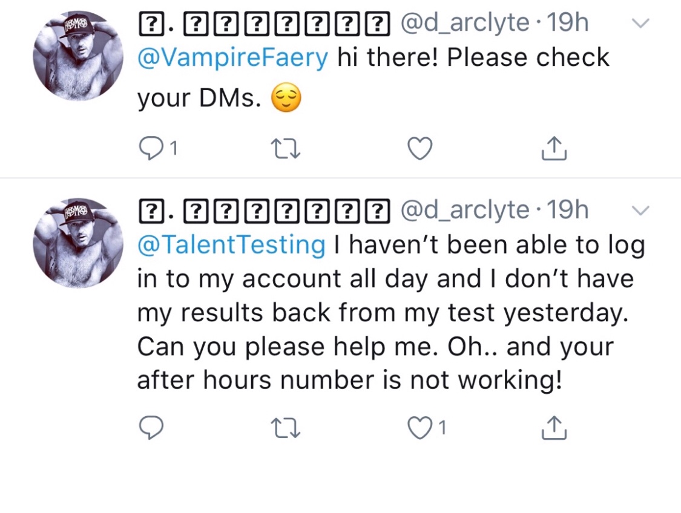The height and width of the screenshot is (513, 681).
Task: Reply to the TalentTesting tweet
Action: pos(151,428)
